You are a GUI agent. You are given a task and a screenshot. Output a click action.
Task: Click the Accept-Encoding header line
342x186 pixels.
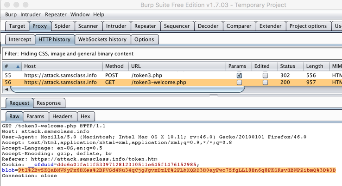coord(57,153)
